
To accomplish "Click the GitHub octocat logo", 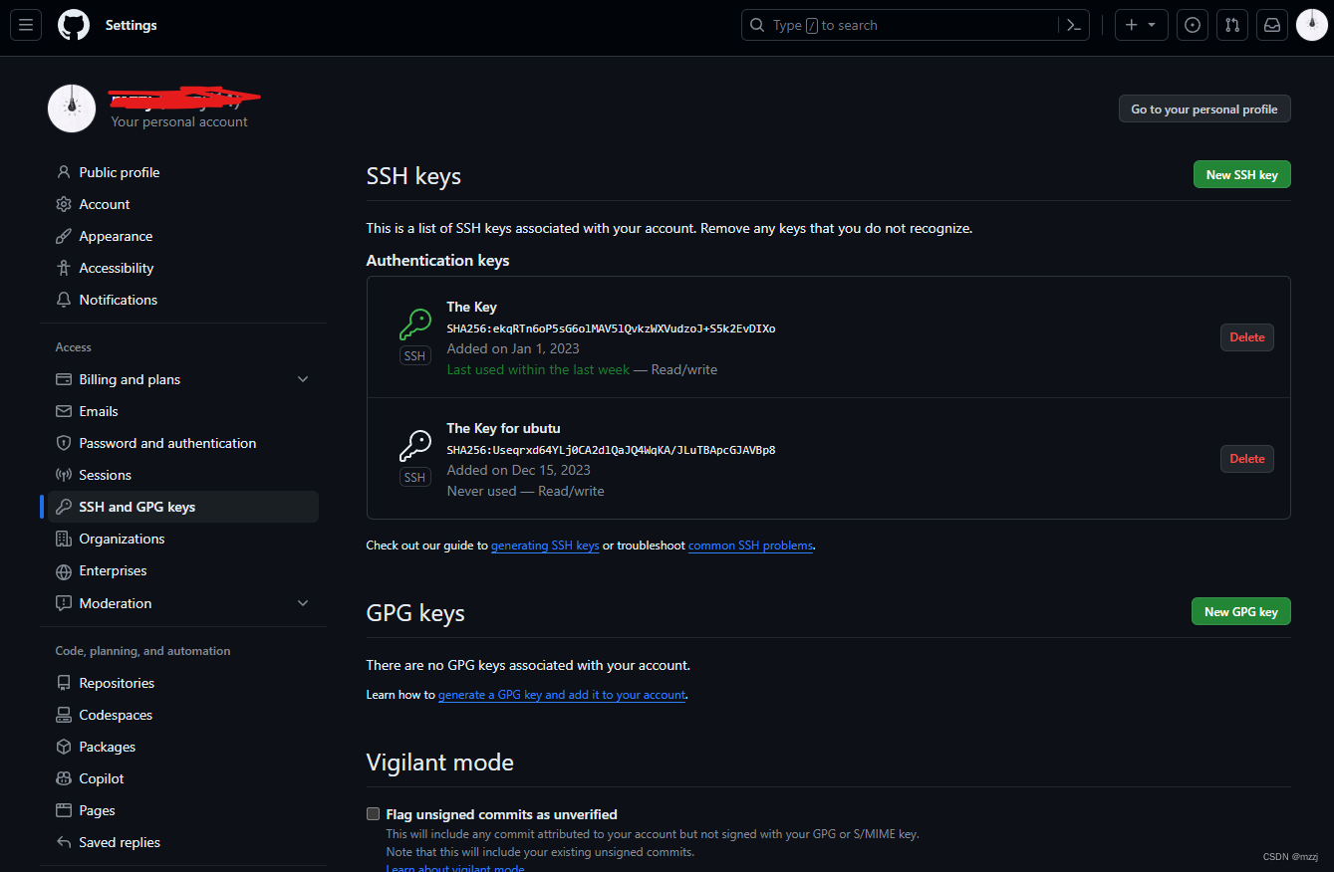I will [73, 24].
